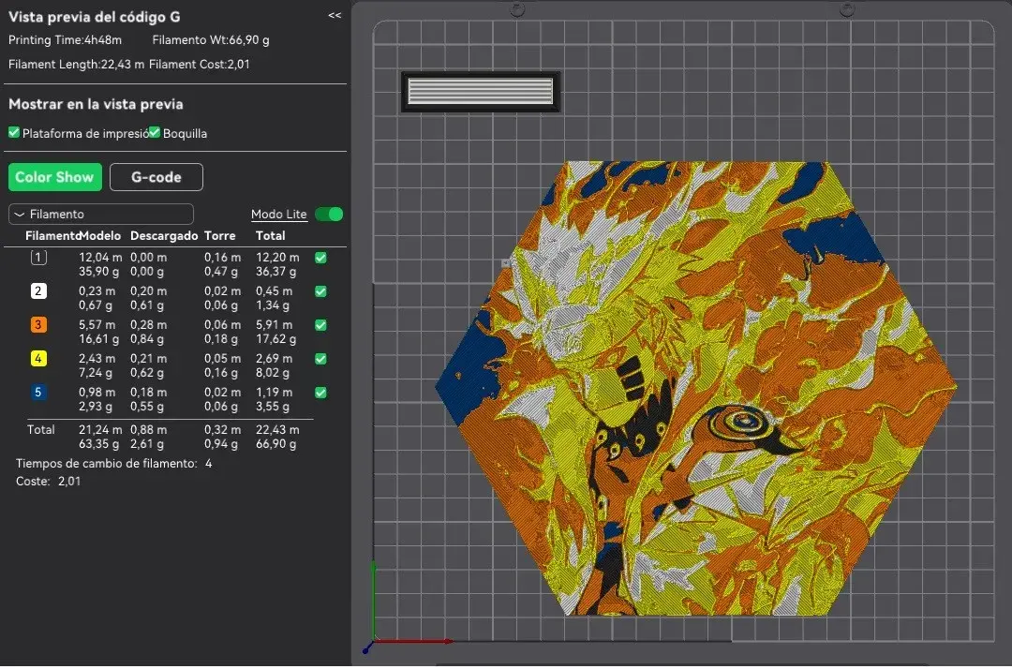The image size is (1012, 669).
Task: Click the Modo Lite link label
Action: click(x=279, y=215)
